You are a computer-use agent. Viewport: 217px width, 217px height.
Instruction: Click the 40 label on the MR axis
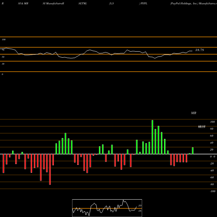click(x=212, y=143)
